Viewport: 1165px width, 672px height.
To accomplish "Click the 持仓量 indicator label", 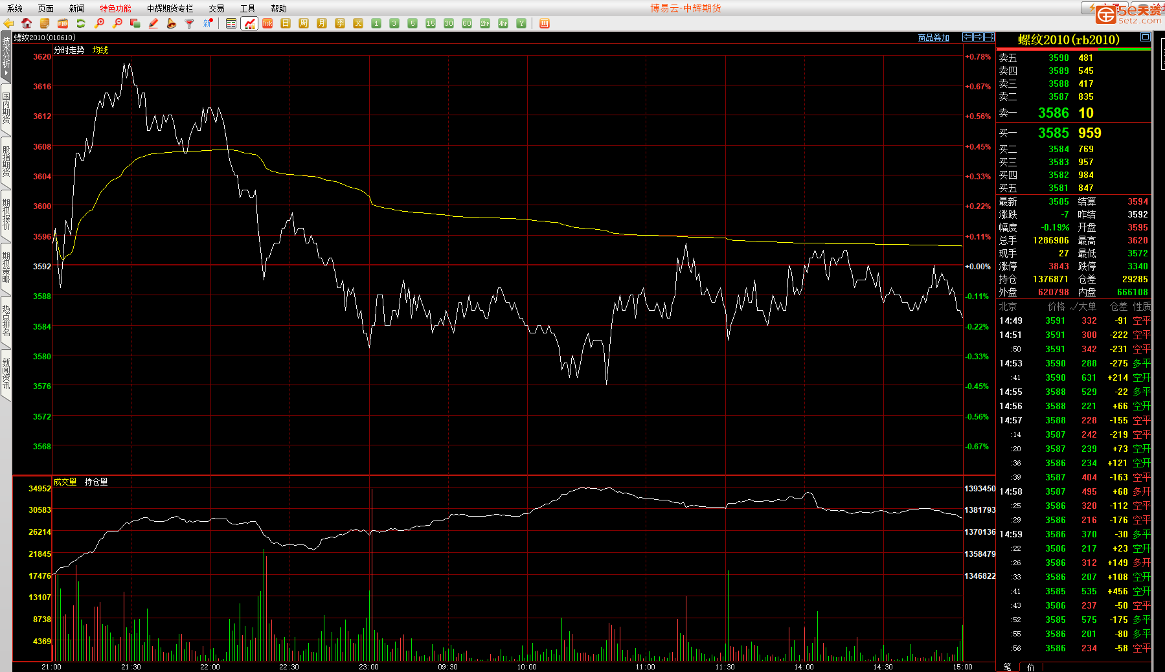I will click(96, 482).
